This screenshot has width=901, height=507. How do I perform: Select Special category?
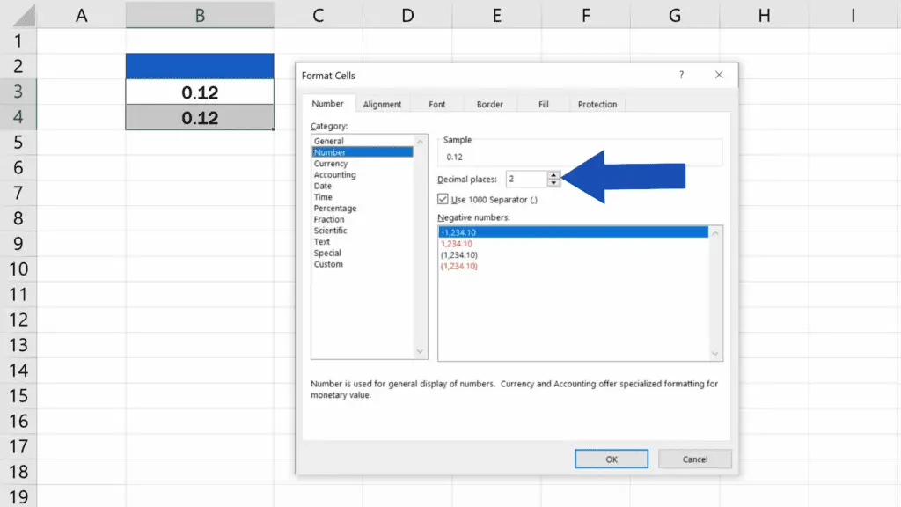(362, 253)
